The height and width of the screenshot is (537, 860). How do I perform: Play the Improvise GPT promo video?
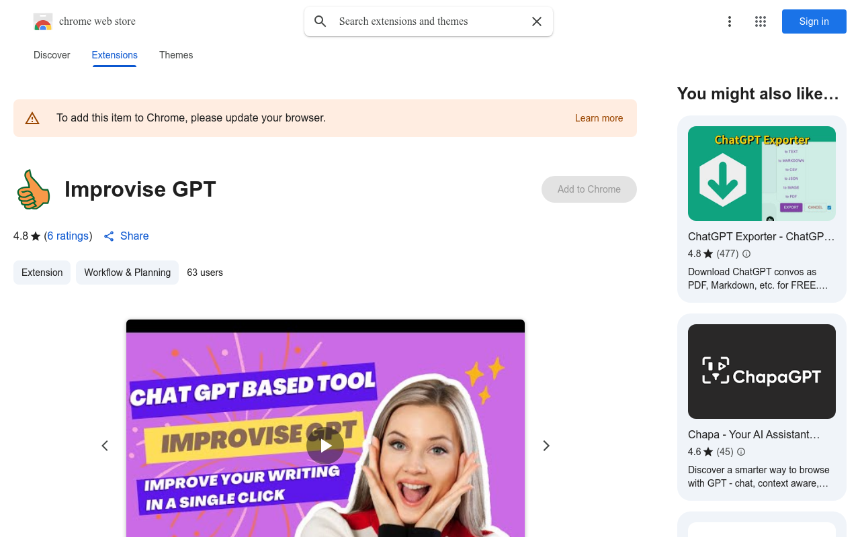point(325,446)
